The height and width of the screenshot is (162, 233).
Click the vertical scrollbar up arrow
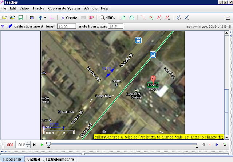226,33
